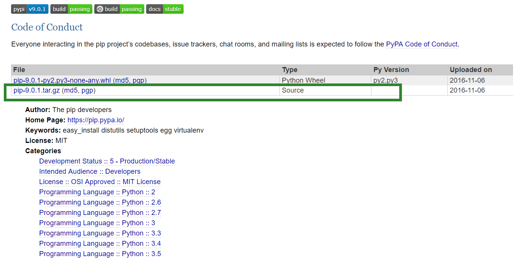The width and height of the screenshot is (513, 258).
Task: Open License :: OSI Approved :: MIT License
Action: click(x=100, y=182)
